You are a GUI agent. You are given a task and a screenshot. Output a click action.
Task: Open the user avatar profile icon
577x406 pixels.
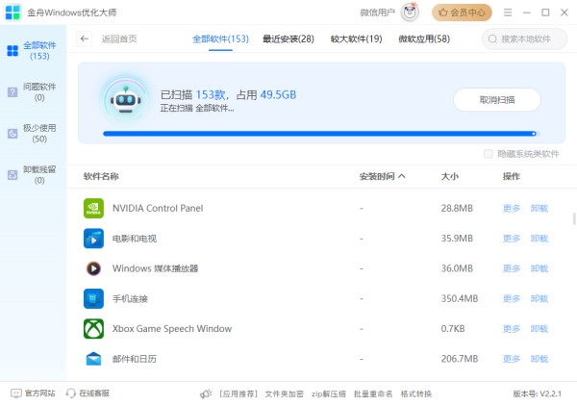[x=410, y=13]
